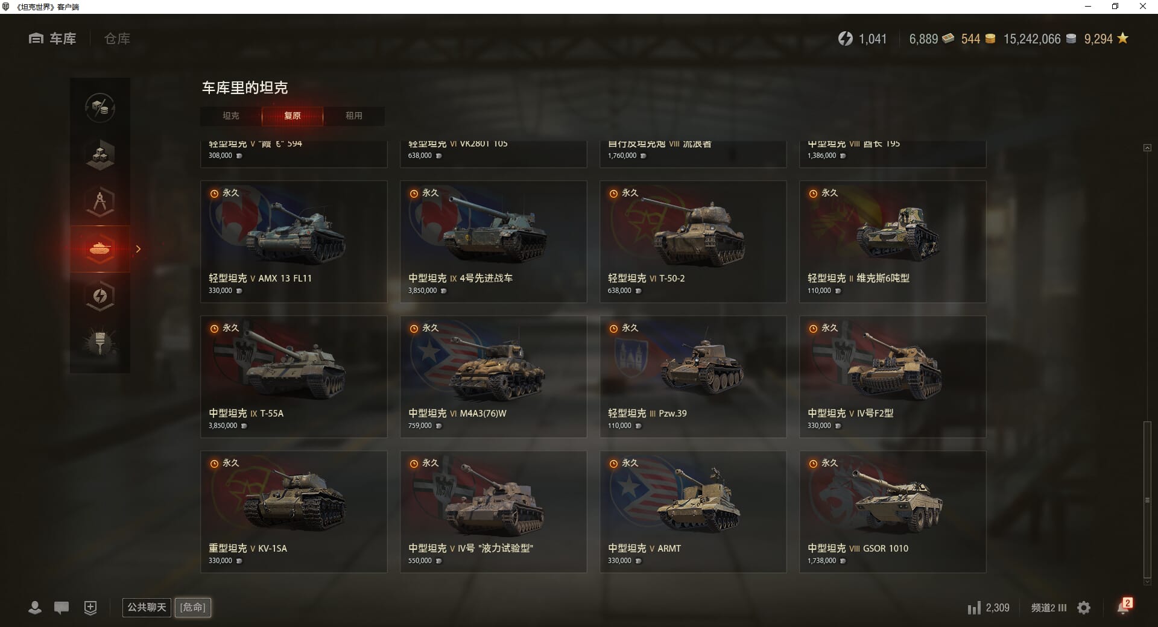Open the settings gear in the bottom bar

1084,608
